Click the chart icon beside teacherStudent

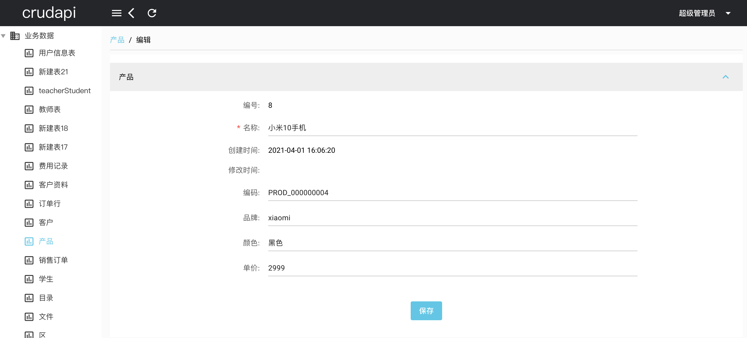pyautogui.click(x=29, y=91)
